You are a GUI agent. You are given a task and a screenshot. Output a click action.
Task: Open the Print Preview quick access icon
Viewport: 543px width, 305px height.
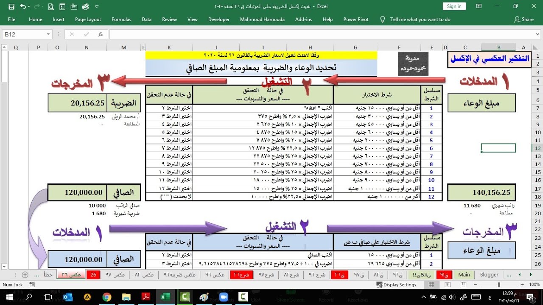[x=51, y=6]
